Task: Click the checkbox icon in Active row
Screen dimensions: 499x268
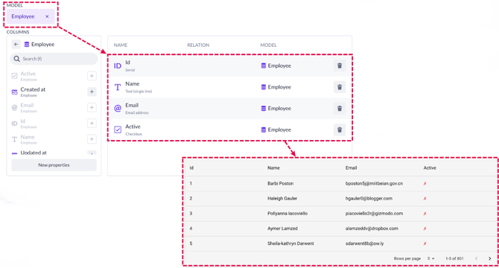Action: point(118,130)
